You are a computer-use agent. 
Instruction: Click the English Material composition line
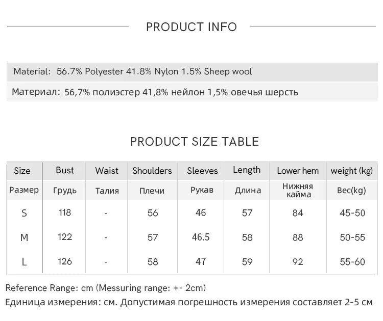coord(133,71)
